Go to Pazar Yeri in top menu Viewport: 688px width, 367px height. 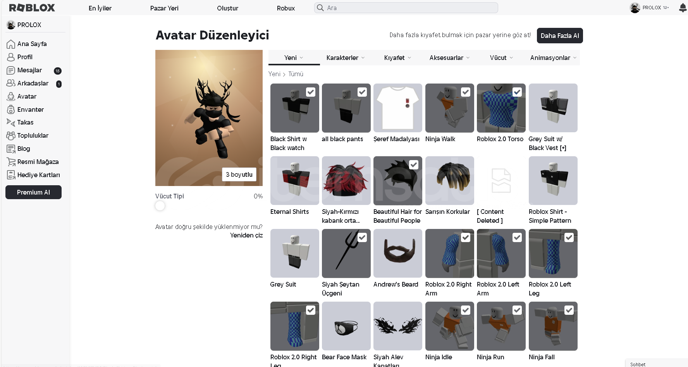(x=164, y=8)
